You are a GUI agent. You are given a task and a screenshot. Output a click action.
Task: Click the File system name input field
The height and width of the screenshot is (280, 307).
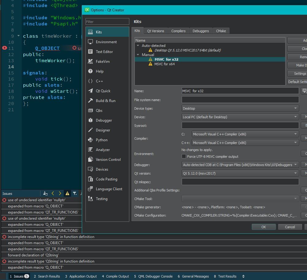(x=240, y=100)
